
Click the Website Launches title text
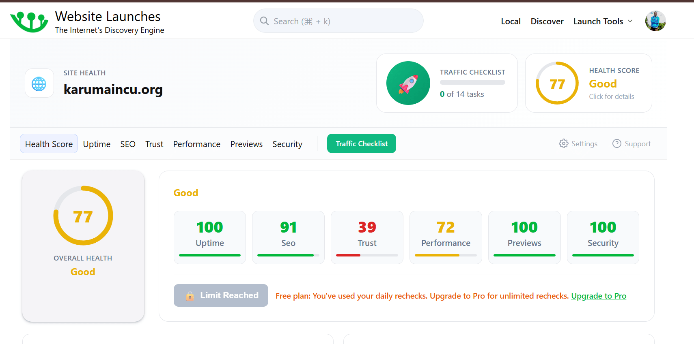(x=108, y=16)
